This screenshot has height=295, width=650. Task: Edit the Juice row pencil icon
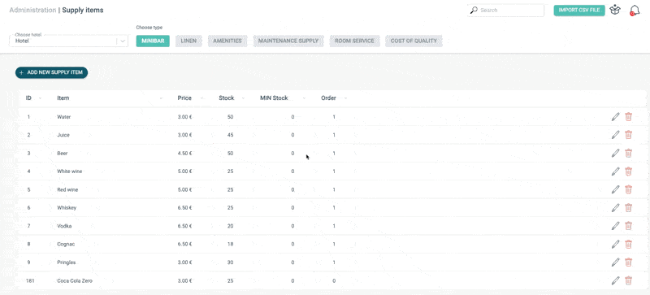tap(616, 135)
